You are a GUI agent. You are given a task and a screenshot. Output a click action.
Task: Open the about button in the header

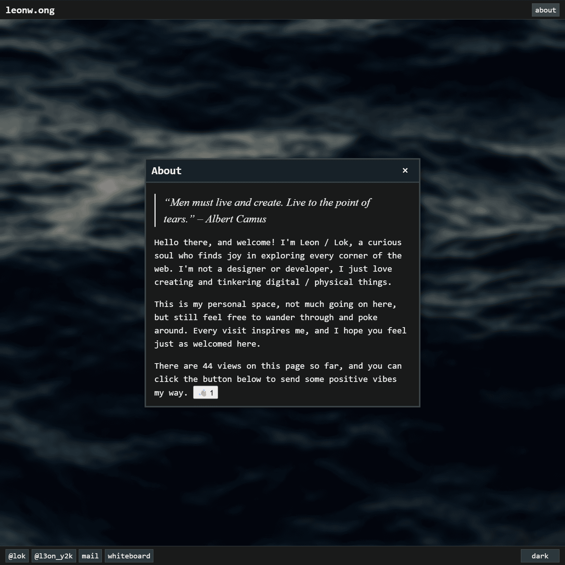(x=545, y=10)
